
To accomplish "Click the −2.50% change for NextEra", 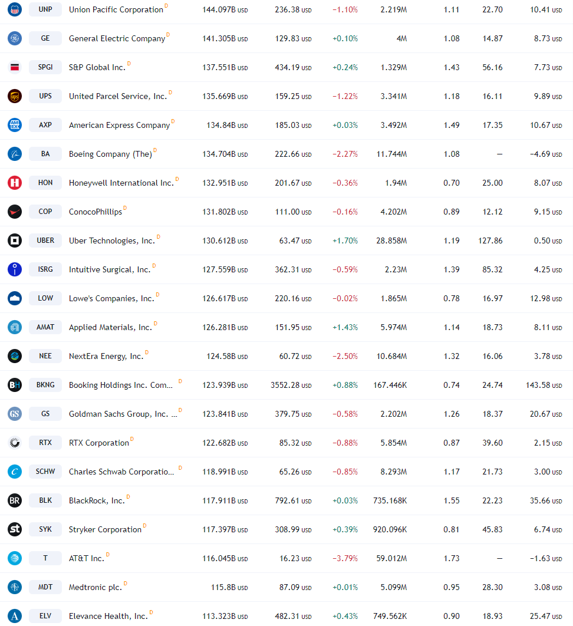I will [345, 356].
